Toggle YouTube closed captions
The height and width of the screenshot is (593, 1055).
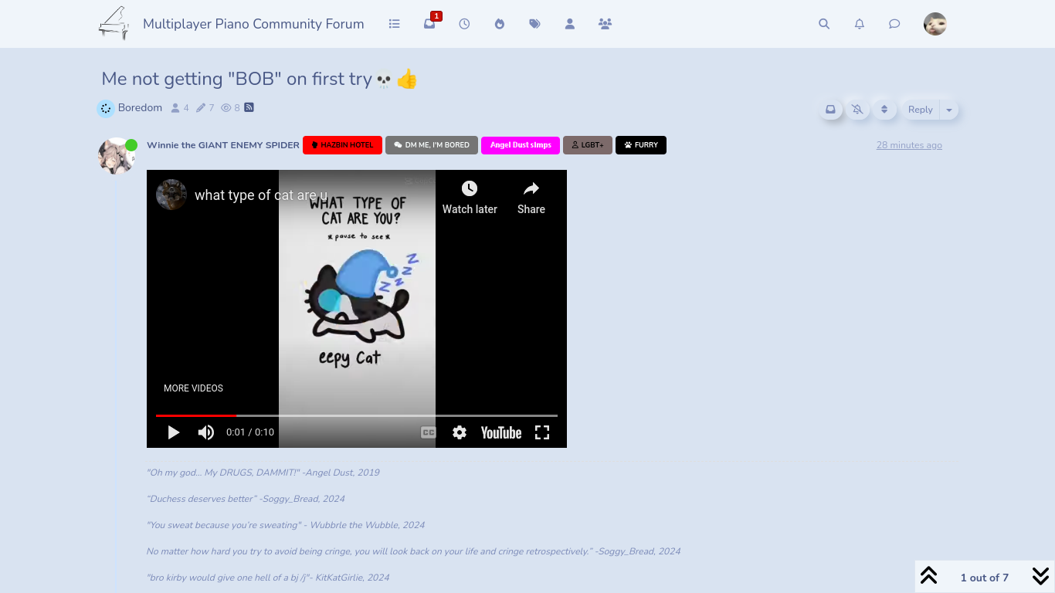(429, 432)
